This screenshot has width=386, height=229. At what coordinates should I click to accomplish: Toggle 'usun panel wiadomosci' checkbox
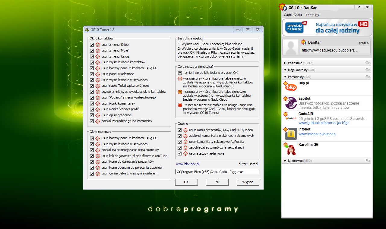(x=92, y=74)
